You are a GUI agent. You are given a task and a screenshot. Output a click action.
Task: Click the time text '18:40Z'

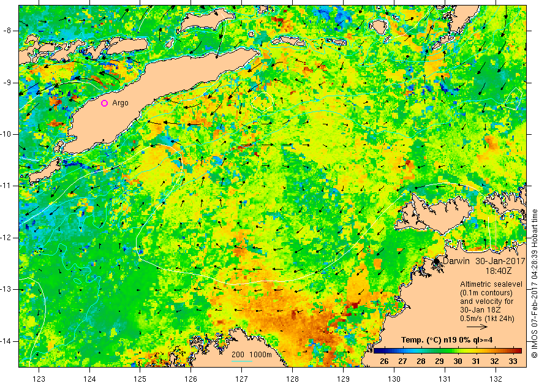click(499, 271)
